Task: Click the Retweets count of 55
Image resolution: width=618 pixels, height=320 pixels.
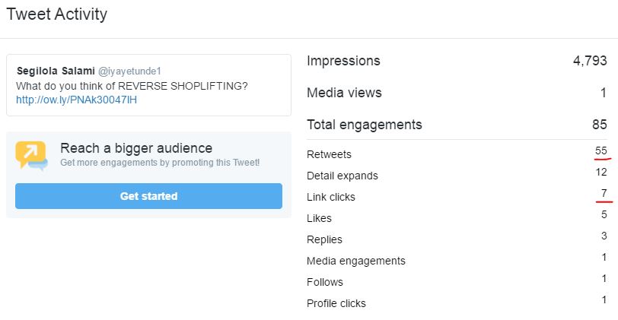Action: pos(601,151)
